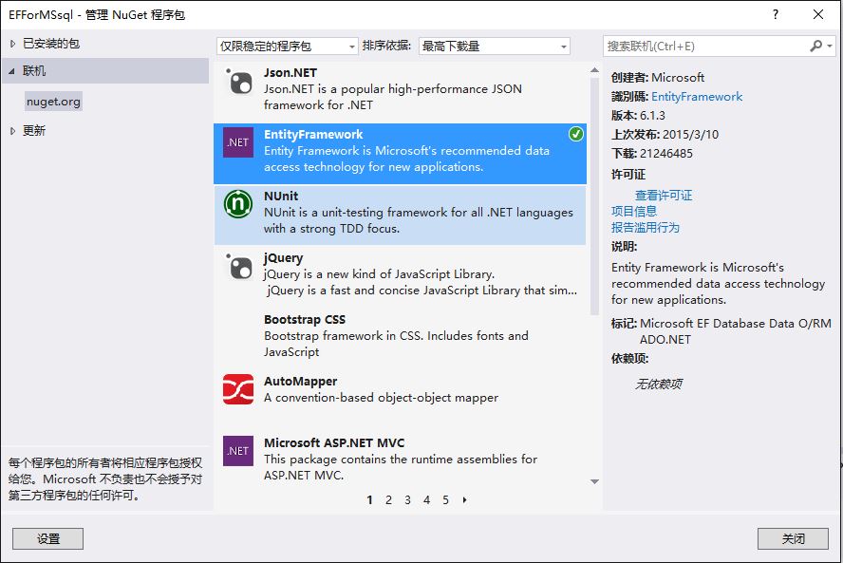Click the 无依赖项 dependencies text
This screenshot has width=843, height=563.
tap(659, 384)
